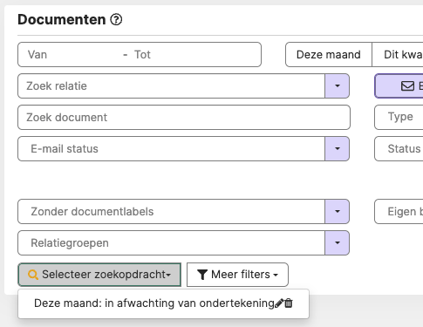Open the Eigen filter field
Screen dimensions: 423x327
click(x=399, y=212)
